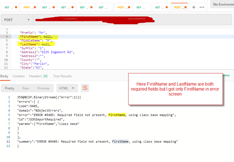The width and height of the screenshot is (234, 162).
Task: Place cursor on the "FirstName": null request line
Action: tap(36, 37)
